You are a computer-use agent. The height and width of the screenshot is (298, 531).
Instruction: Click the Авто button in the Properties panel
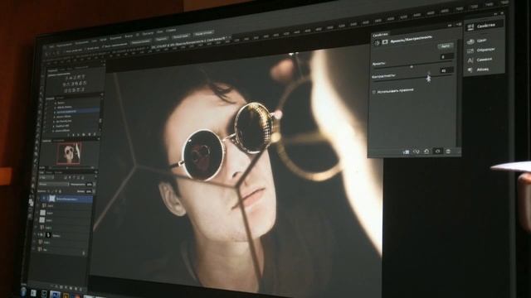pos(445,46)
